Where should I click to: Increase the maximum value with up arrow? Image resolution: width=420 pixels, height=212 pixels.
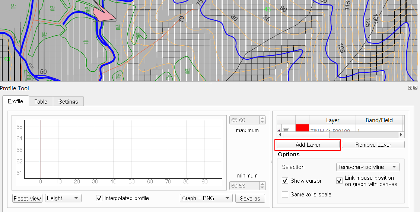click(262, 118)
